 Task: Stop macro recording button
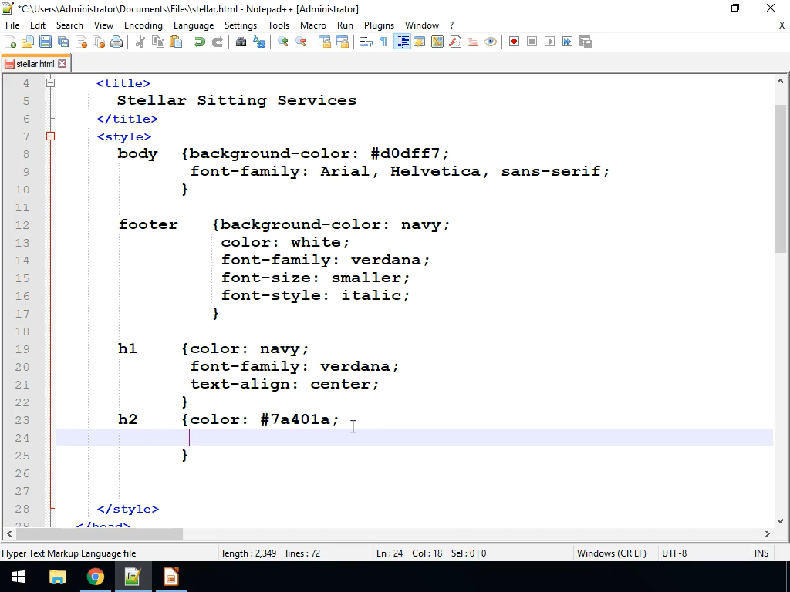pyautogui.click(x=532, y=42)
